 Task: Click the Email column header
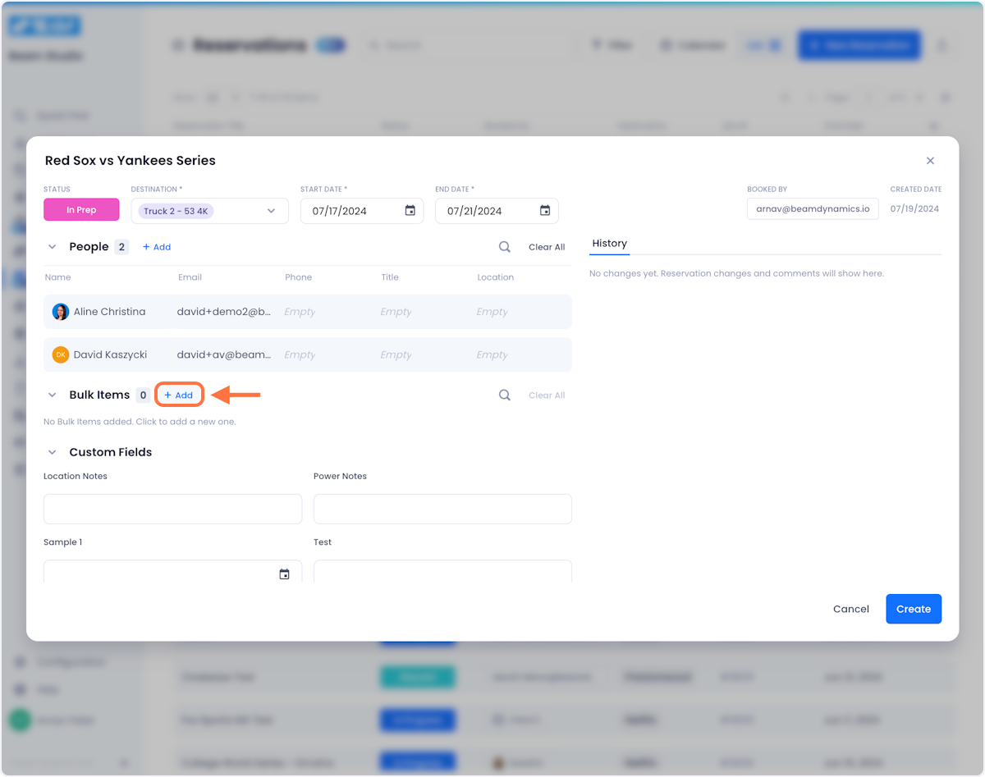(x=190, y=277)
